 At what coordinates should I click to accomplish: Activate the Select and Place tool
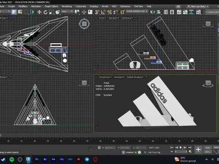coord(57,12)
